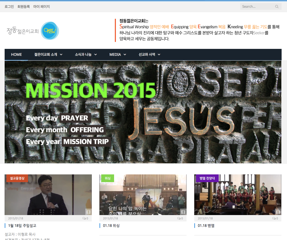
Task: Open the 마이 페이지 link
Action: [x=42, y=7]
